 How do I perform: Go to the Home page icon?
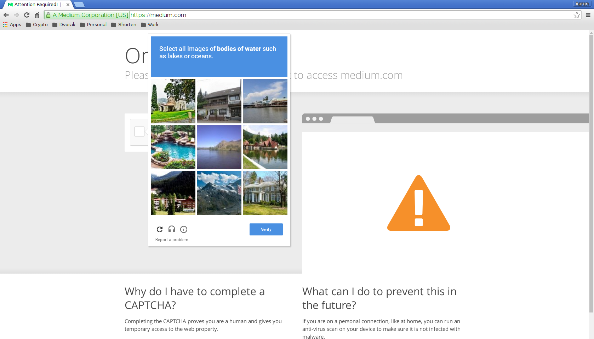pyautogui.click(x=37, y=15)
